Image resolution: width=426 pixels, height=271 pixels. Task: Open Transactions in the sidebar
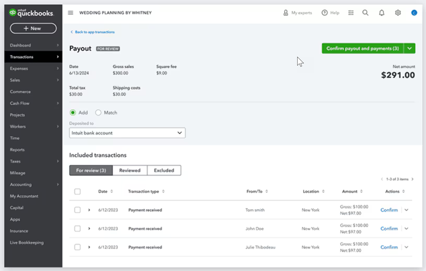click(33, 57)
